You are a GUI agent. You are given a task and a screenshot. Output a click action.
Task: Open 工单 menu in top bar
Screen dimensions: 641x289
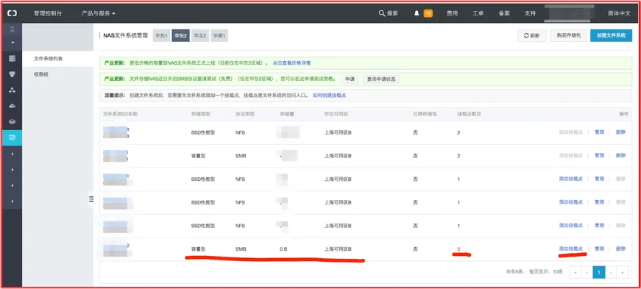478,13
